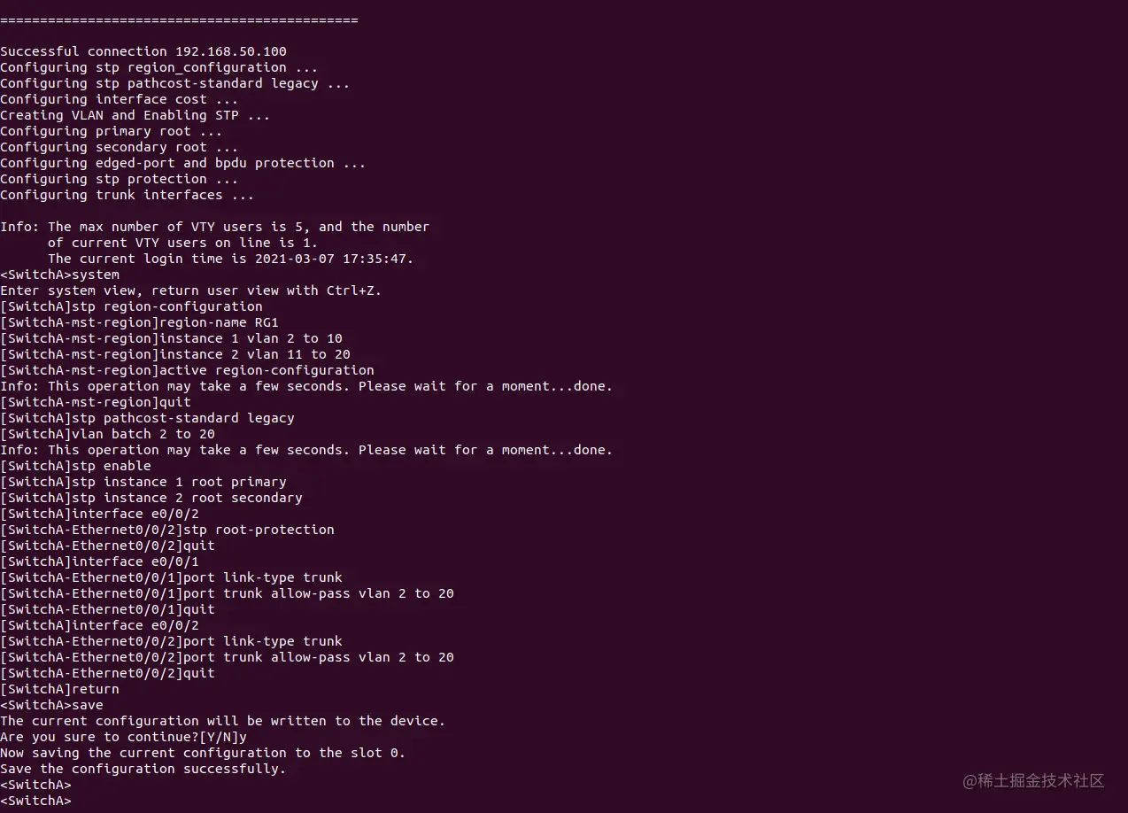1128x813 pixels.
Task: Click the juejin community watermark text
Action: (1034, 780)
